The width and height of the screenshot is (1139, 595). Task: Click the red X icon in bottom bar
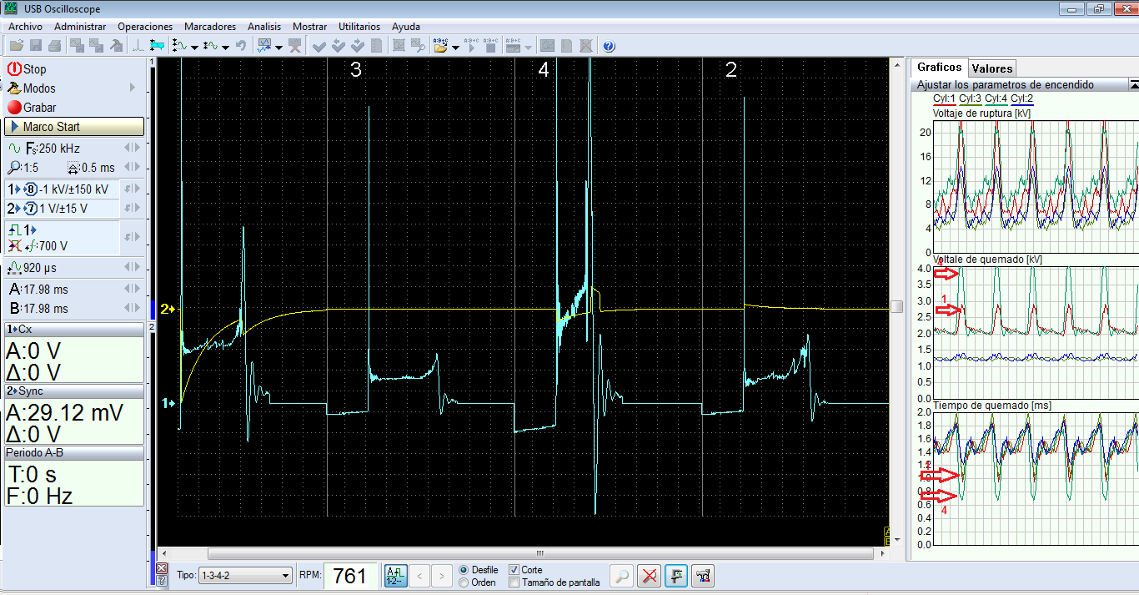click(650, 576)
